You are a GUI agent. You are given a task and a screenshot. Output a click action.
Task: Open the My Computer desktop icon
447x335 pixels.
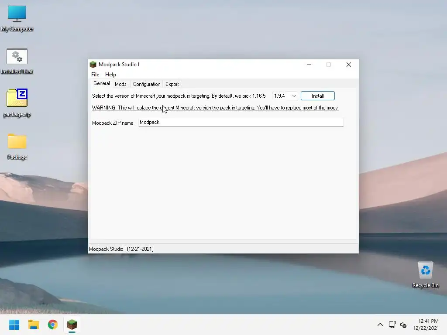click(x=17, y=18)
